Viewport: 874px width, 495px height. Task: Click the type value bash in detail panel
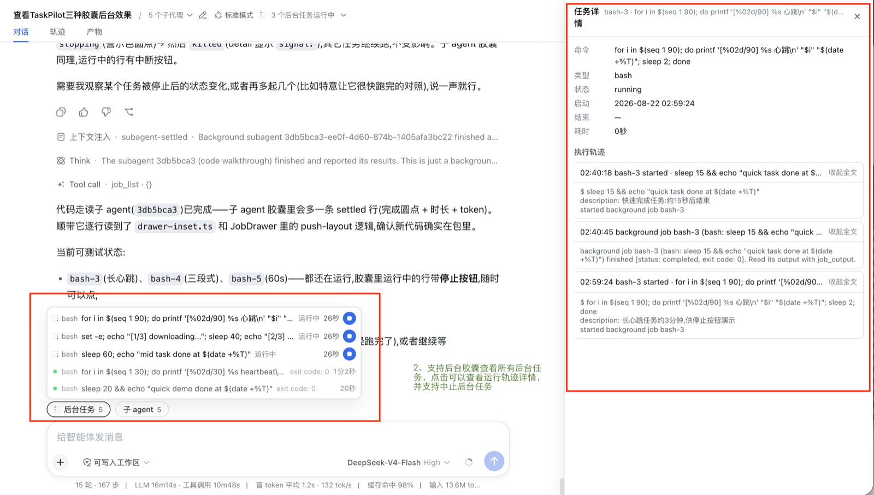coord(623,75)
